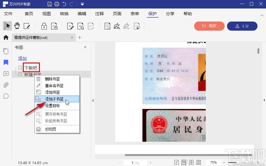Image resolution: width=266 pixels, height=166 pixels.
Task: Click the 75% zoom level box
Action: tap(213, 162)
